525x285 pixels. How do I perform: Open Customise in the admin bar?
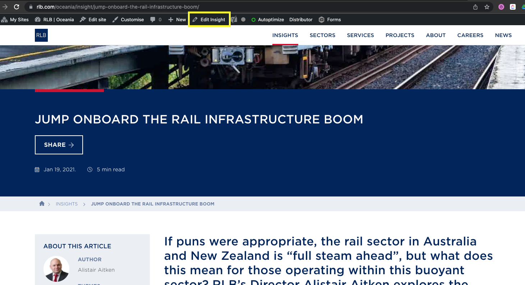[x=128, y=19]
